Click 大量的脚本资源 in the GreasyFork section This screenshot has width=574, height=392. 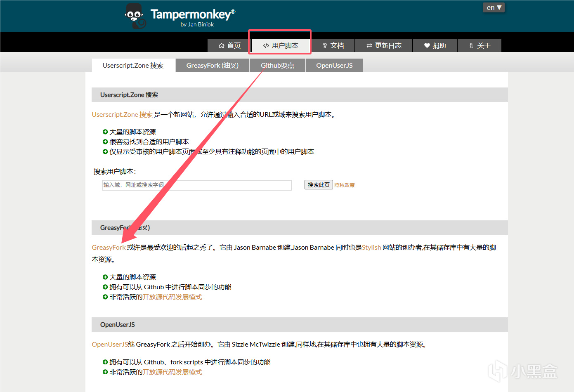click(x=132, y=277)
